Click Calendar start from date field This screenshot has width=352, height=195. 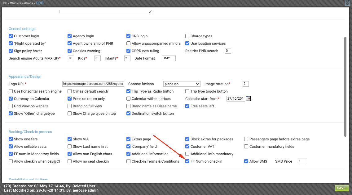(235, 99)
